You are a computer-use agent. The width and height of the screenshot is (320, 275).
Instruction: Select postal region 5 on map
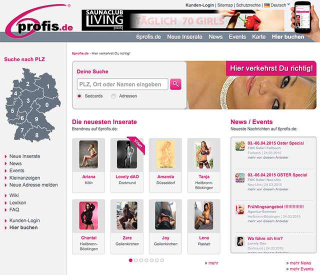(12, 111)
